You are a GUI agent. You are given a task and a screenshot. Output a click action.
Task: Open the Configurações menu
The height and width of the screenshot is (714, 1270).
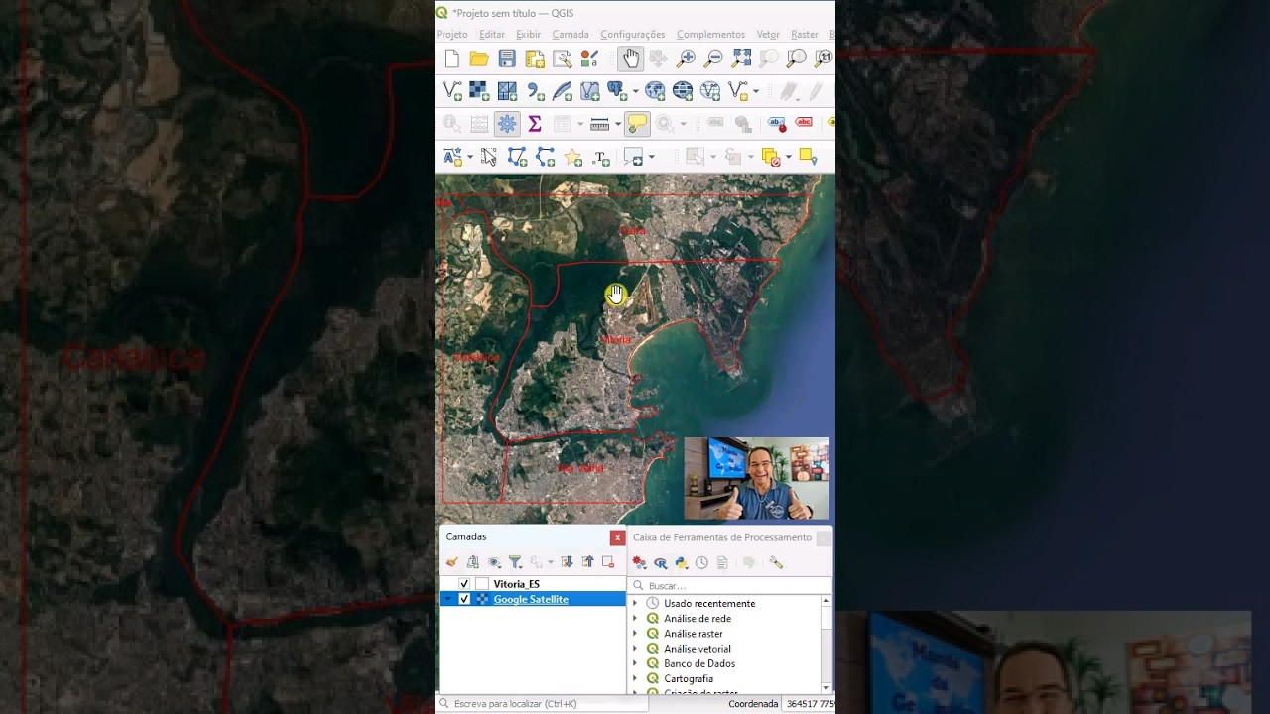click(x=633, y=35)
